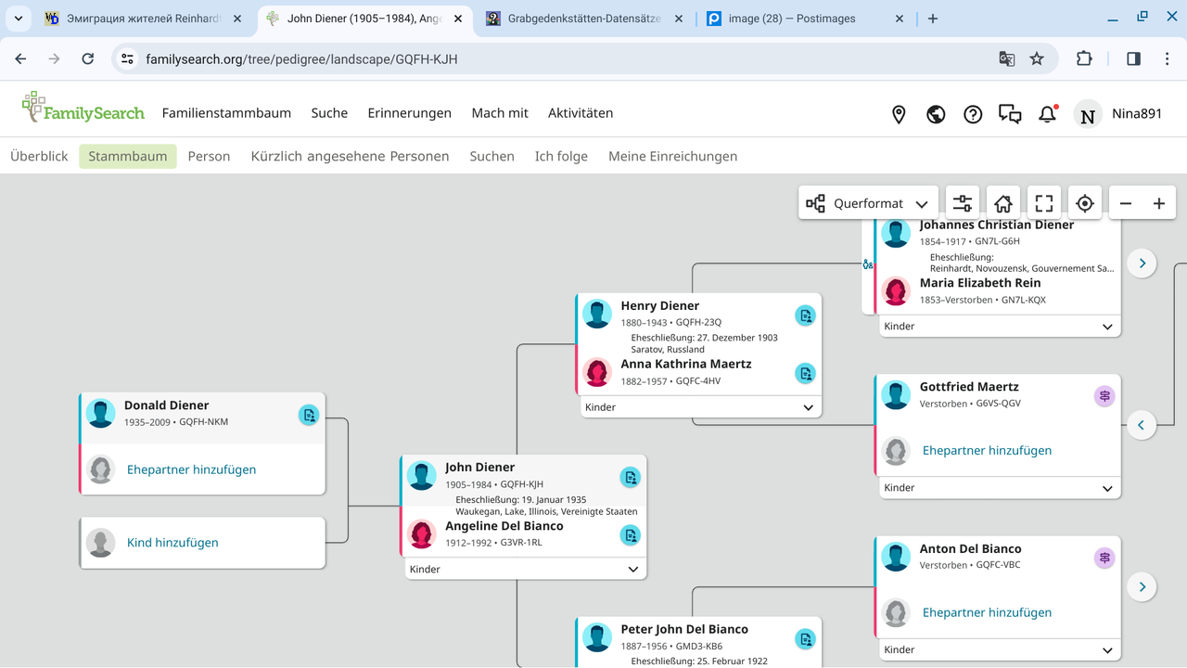Switch to Überblick tab
This screenshot has height=668, width=1187.
39,156
